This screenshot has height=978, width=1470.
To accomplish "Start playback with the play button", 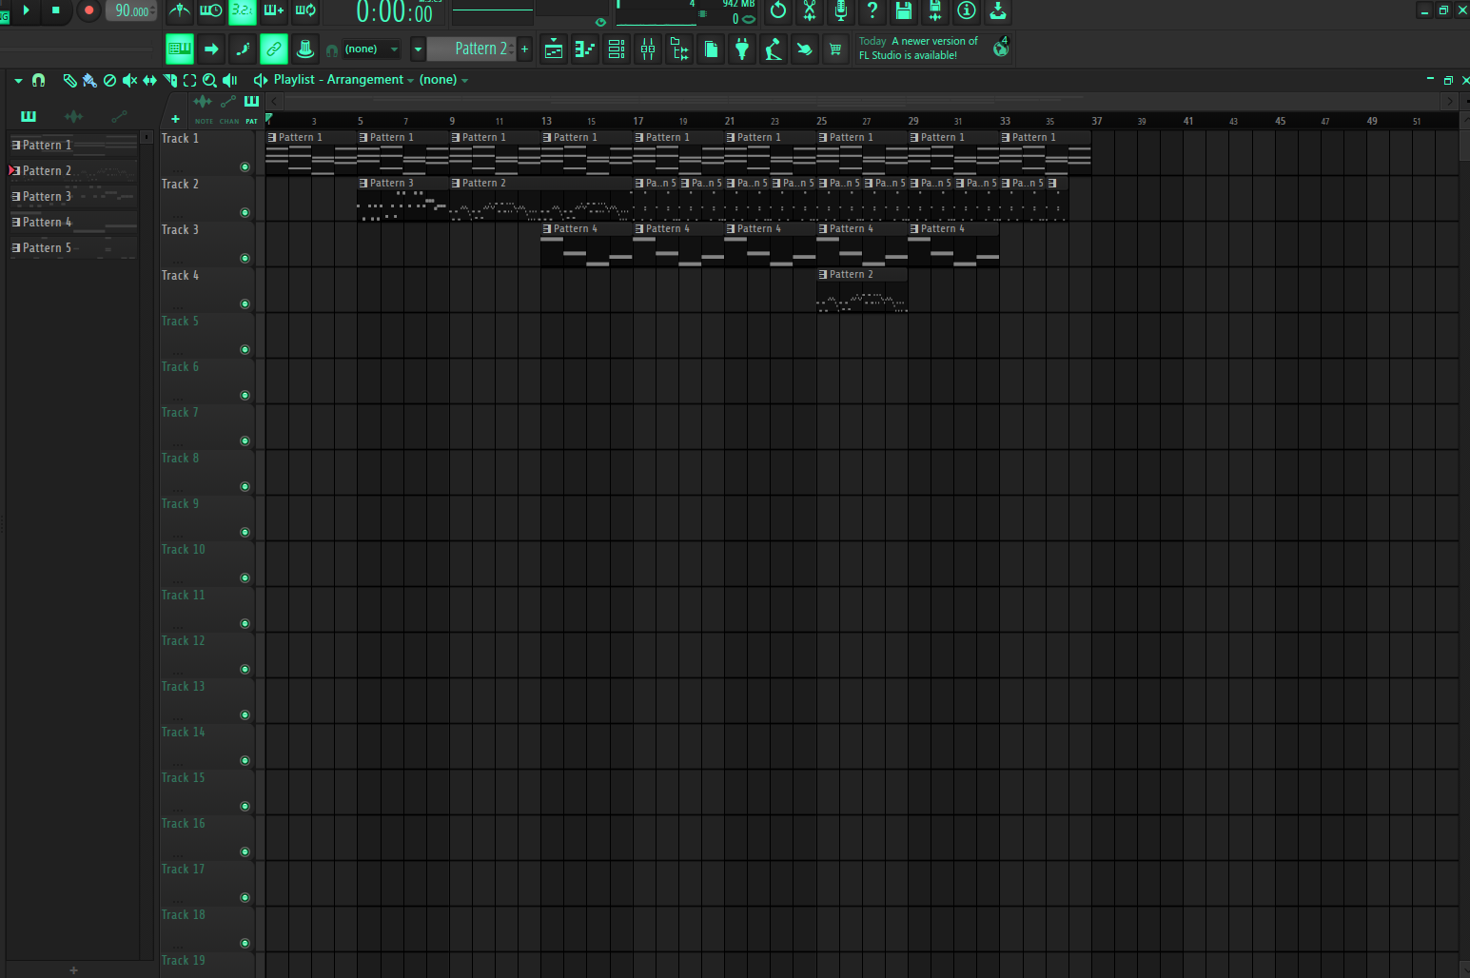I will pos(27,10).
